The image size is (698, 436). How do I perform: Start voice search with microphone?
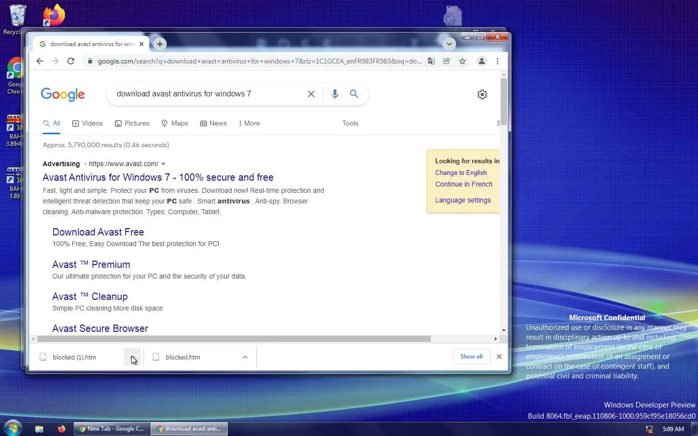334,94
